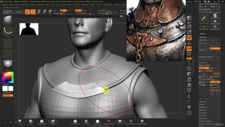Click the SwitchColor button
225x127 pixels.
pyautogui.click(x=8, y=93)
